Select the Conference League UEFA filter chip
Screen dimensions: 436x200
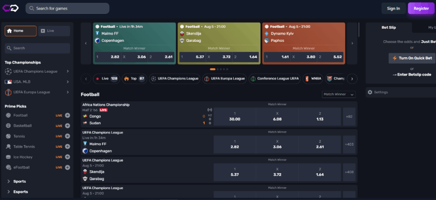click(x=275, y=79)
